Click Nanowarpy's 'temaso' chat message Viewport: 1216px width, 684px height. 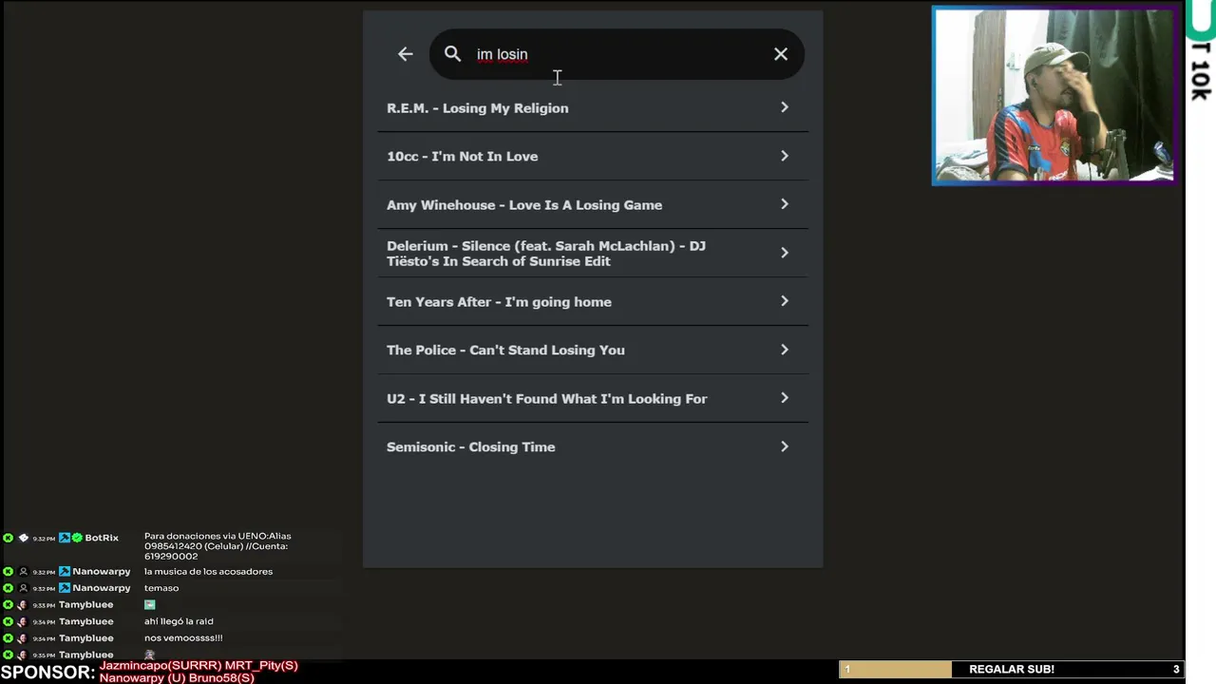tap(161, 588)
